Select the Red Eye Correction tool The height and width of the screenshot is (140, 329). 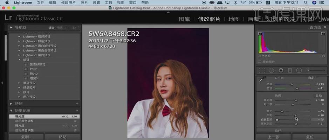[x=281, y=70]
